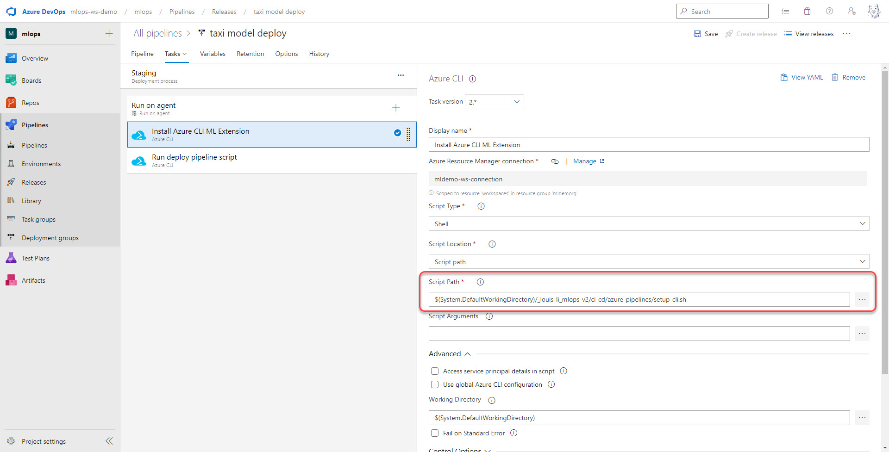
Task: Browse for Script Path with ellipsis button
Action: tap(862, 299)
